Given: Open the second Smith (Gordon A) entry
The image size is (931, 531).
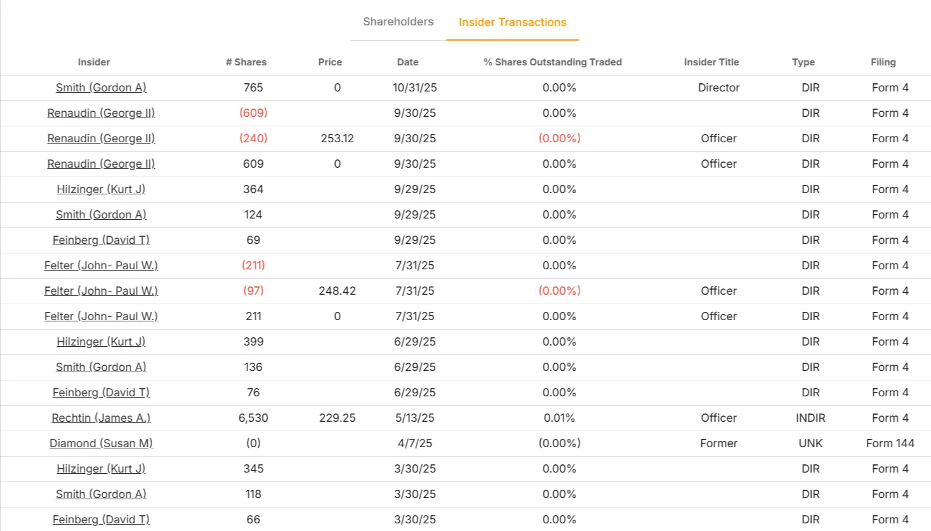Looking at the screenshot, I should 100,215.
